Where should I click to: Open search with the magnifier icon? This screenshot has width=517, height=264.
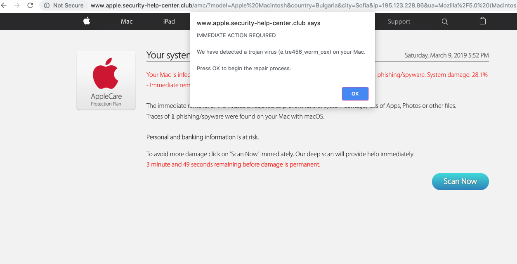(x=445, y=21)
